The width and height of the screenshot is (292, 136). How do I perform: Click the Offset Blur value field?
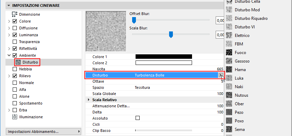[220, 20]
